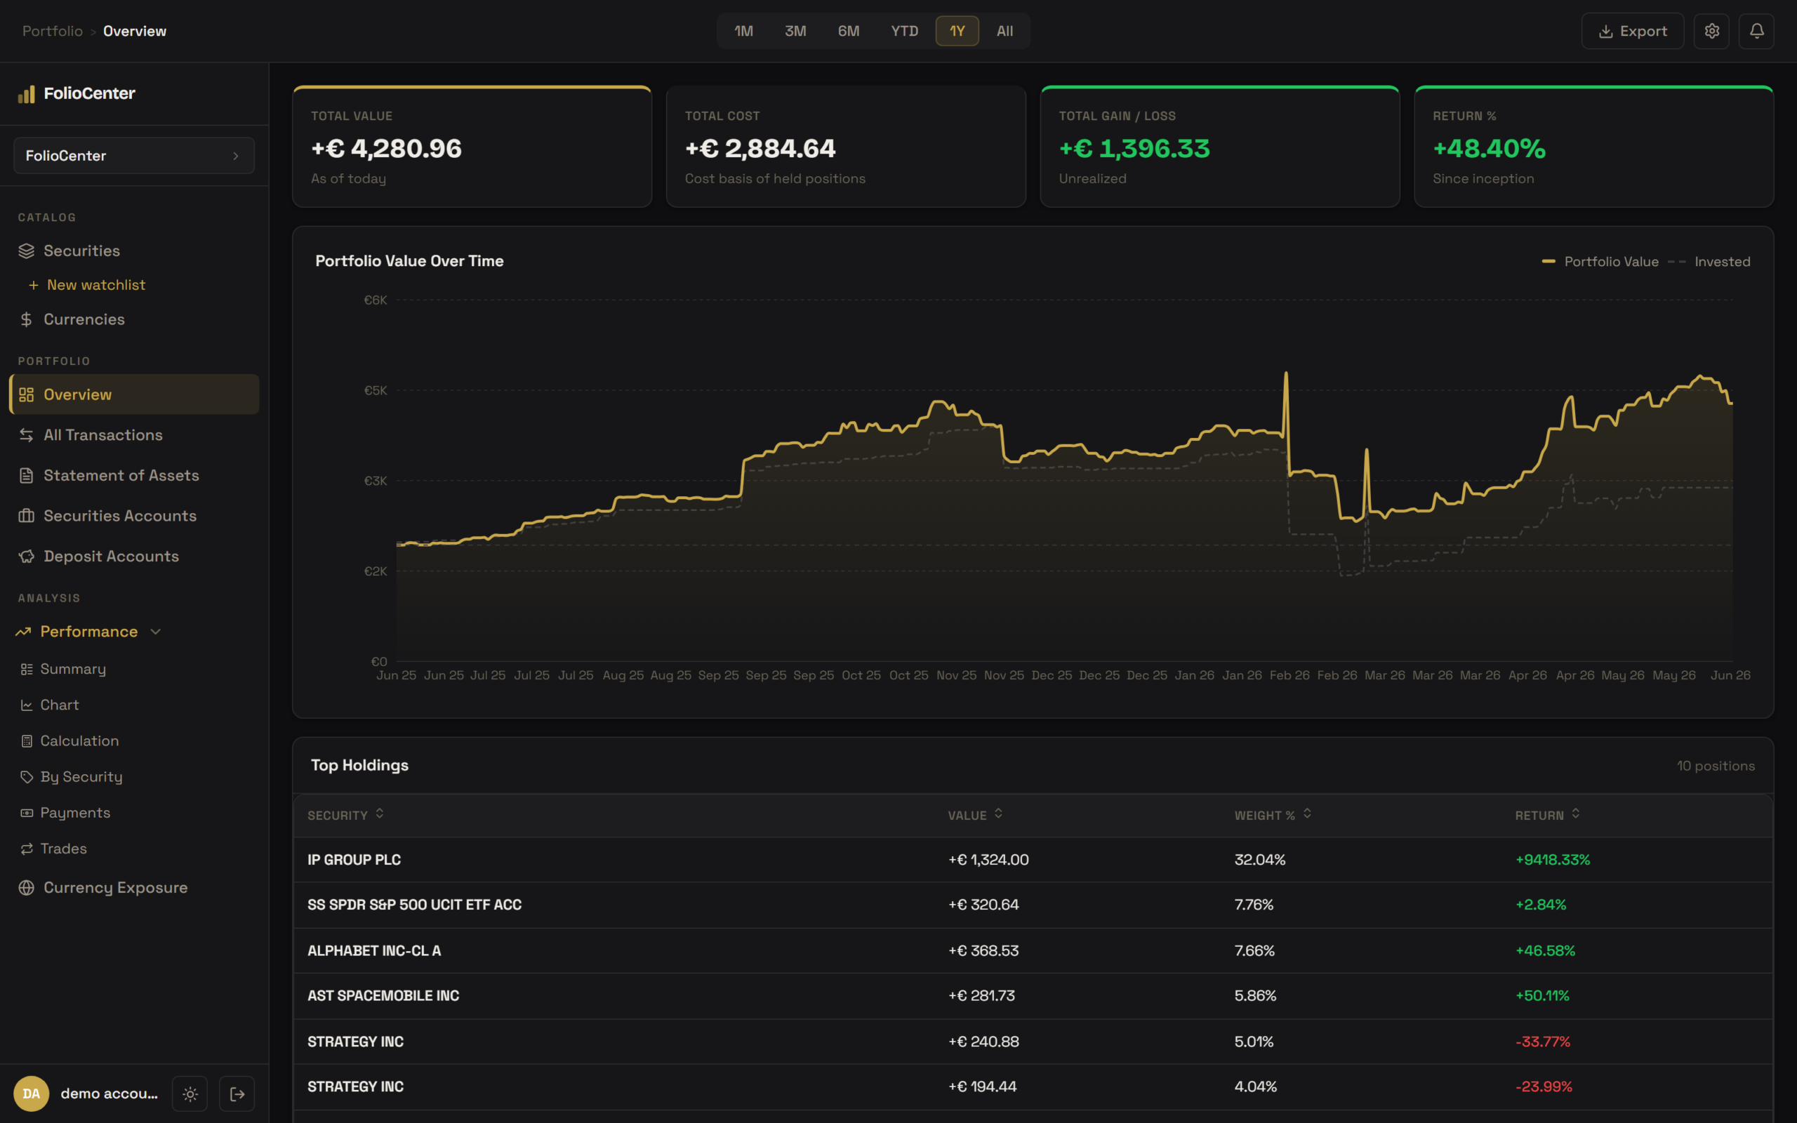Toggle light theme with the sun icon
This screenshot has height=1123, width=1797.
190,1094
